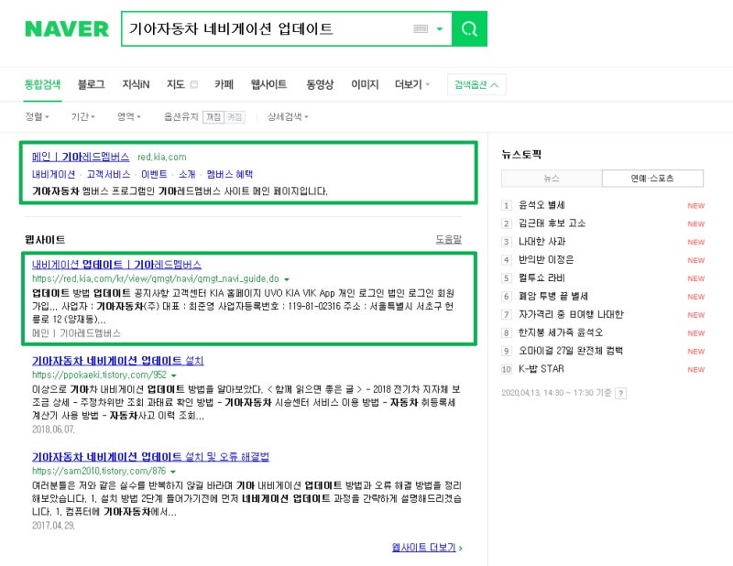
Task: Open news topic K-밥 STAR
Action: (541, 369)
